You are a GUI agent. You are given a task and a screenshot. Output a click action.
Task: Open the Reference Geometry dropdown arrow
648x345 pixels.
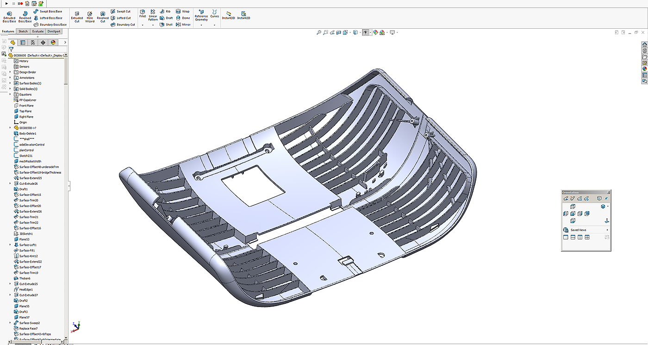point(201,25)
